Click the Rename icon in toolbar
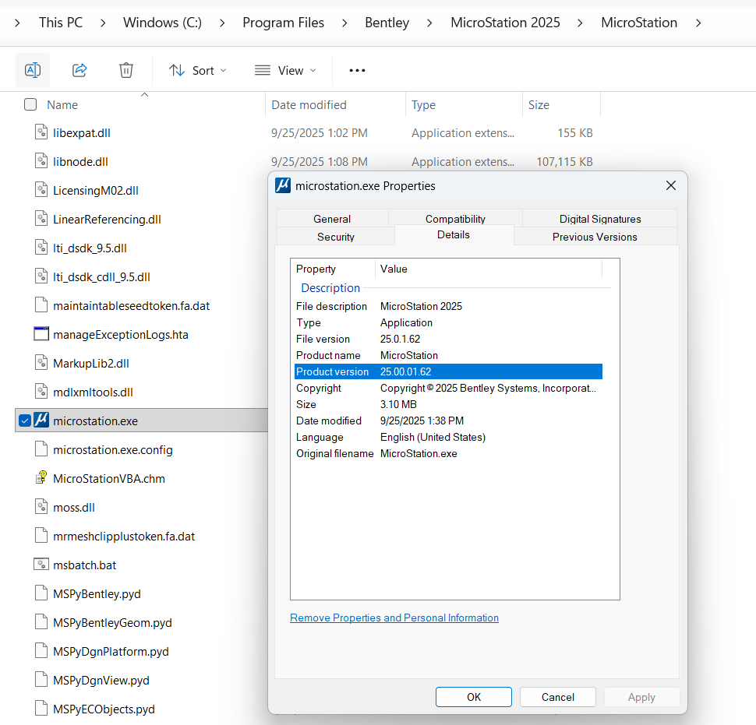This screenshot has height=725, width=756. 33,70
